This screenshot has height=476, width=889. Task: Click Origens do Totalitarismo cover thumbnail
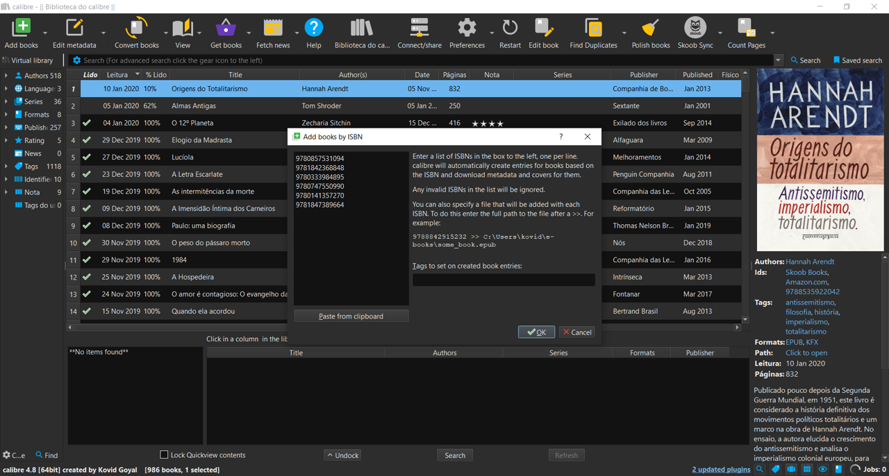point(820,160)
